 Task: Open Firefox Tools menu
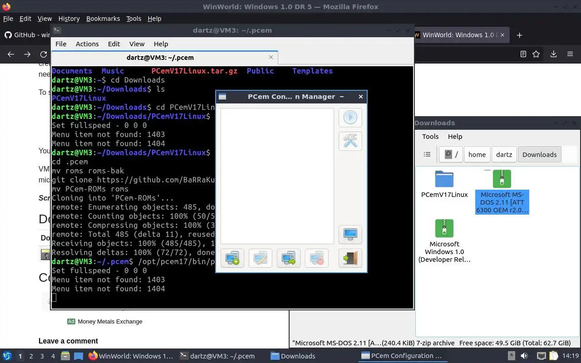coord(134,19)
